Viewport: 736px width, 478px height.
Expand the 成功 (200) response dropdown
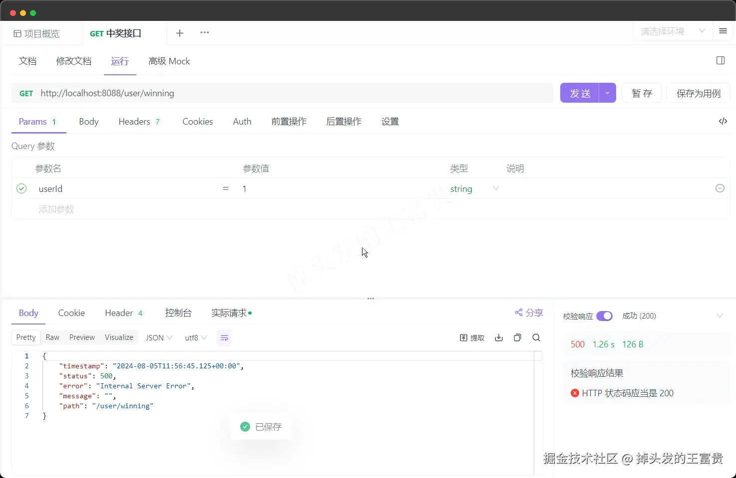(720, 316)
